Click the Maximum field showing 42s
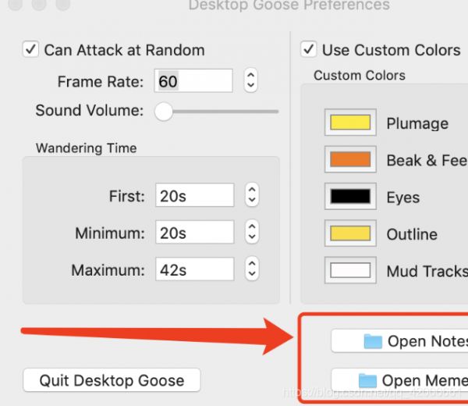 pos(194,269)
